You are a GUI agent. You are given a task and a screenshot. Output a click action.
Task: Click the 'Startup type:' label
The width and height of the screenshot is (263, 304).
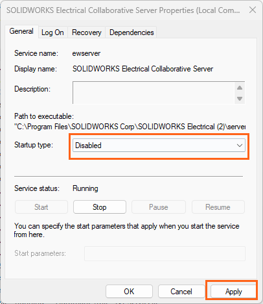click(34, 145)
